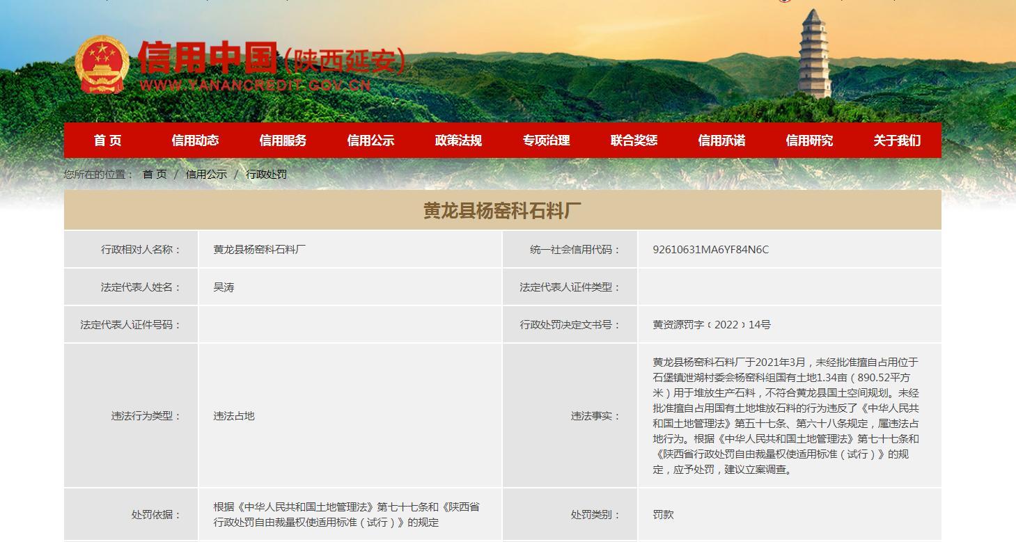
Task: Open the 联合奖惩 navigation item
Action: pyautogui.click(x=634, y=141)
